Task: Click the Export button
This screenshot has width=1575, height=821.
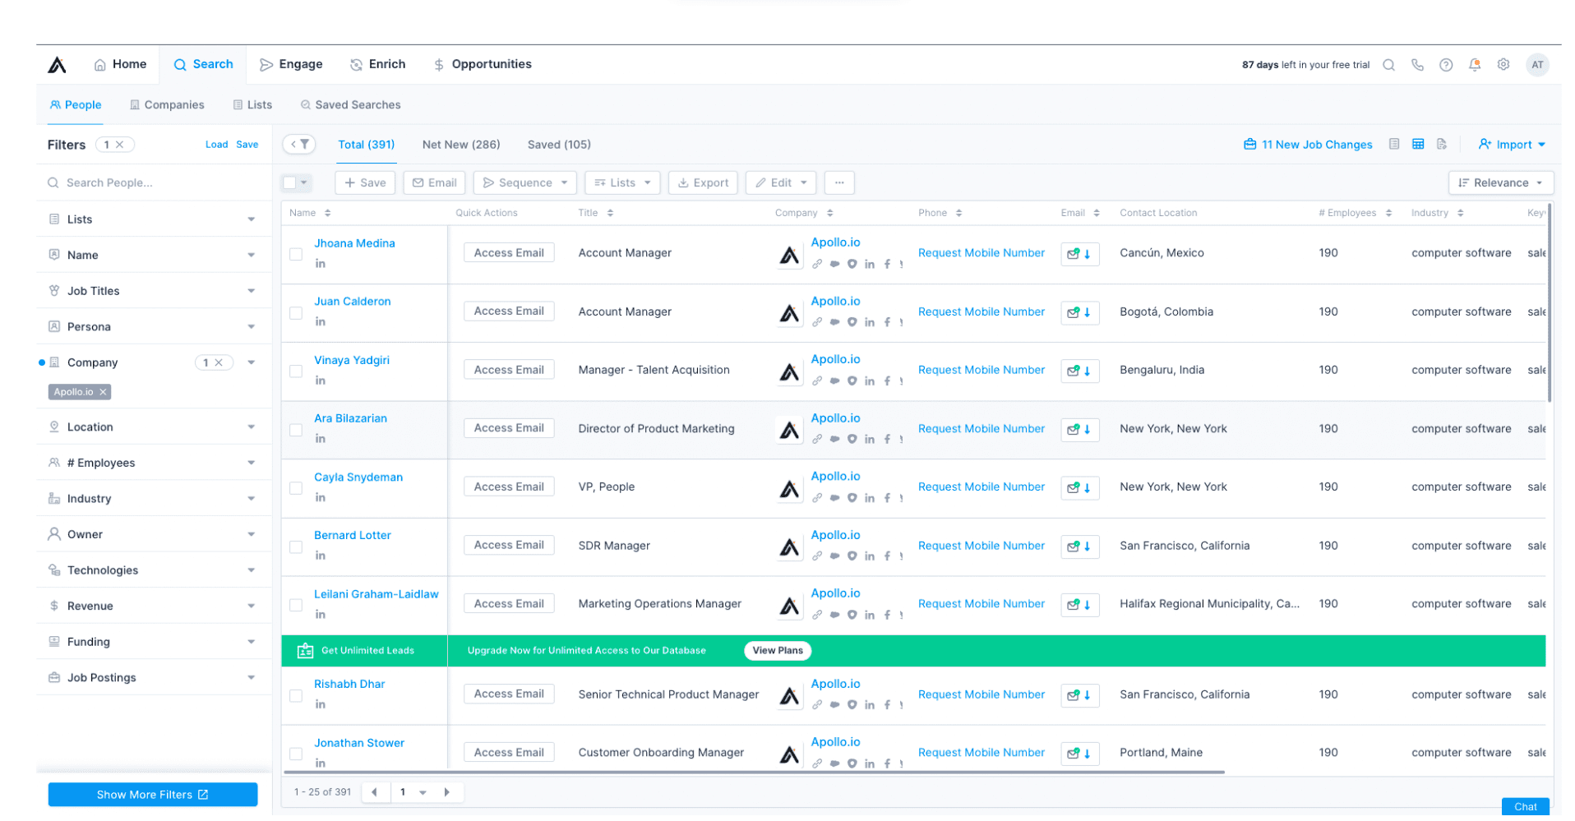Action: pos(703,182)
